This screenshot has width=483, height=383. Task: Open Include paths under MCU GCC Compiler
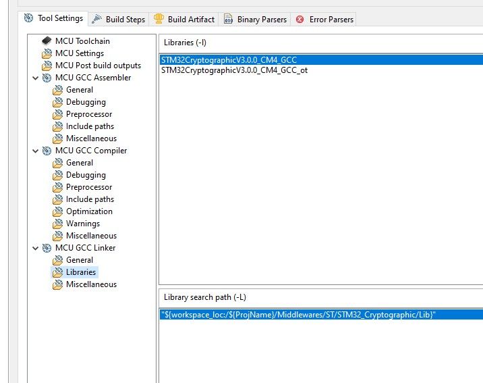pyautogui.click(x=90, y=199)
